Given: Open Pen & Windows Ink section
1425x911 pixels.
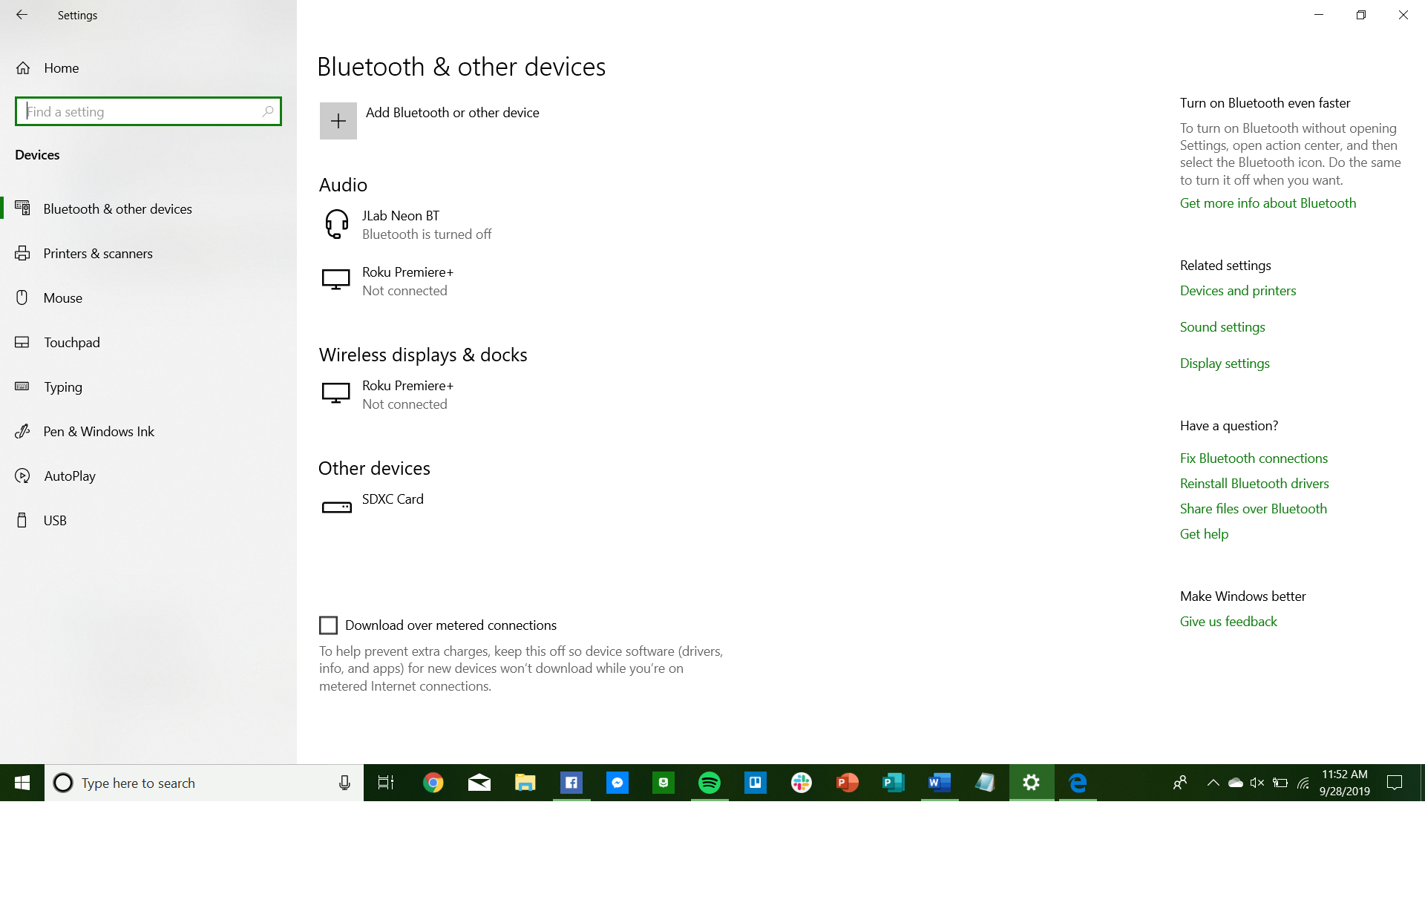Looking at the screenshot, I should point(148,432).
